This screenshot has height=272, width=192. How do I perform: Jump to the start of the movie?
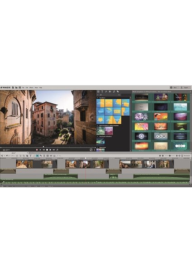pyautogui.click(x=40, y=150)
